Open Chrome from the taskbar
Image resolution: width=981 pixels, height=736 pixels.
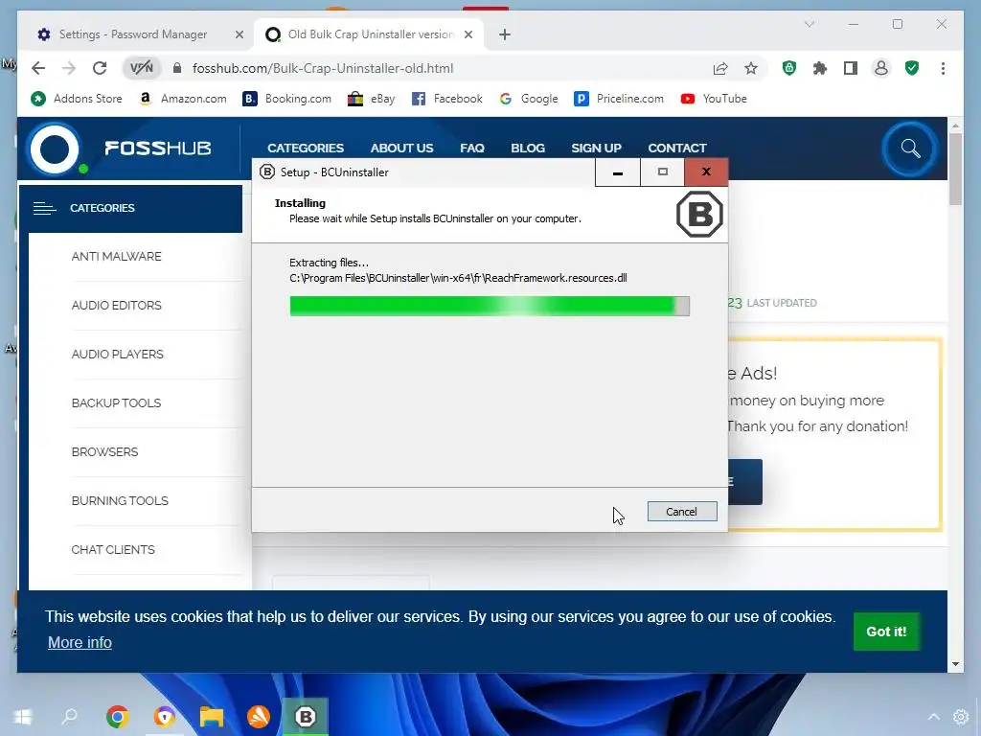(117, 717)
